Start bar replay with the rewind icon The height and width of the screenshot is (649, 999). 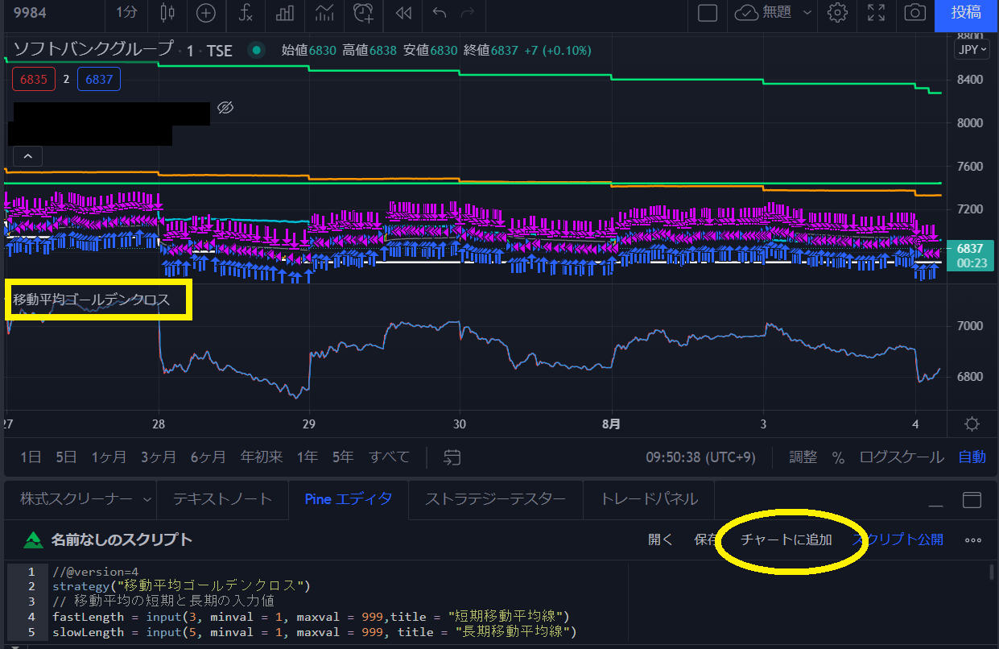(x=403, y=13)
